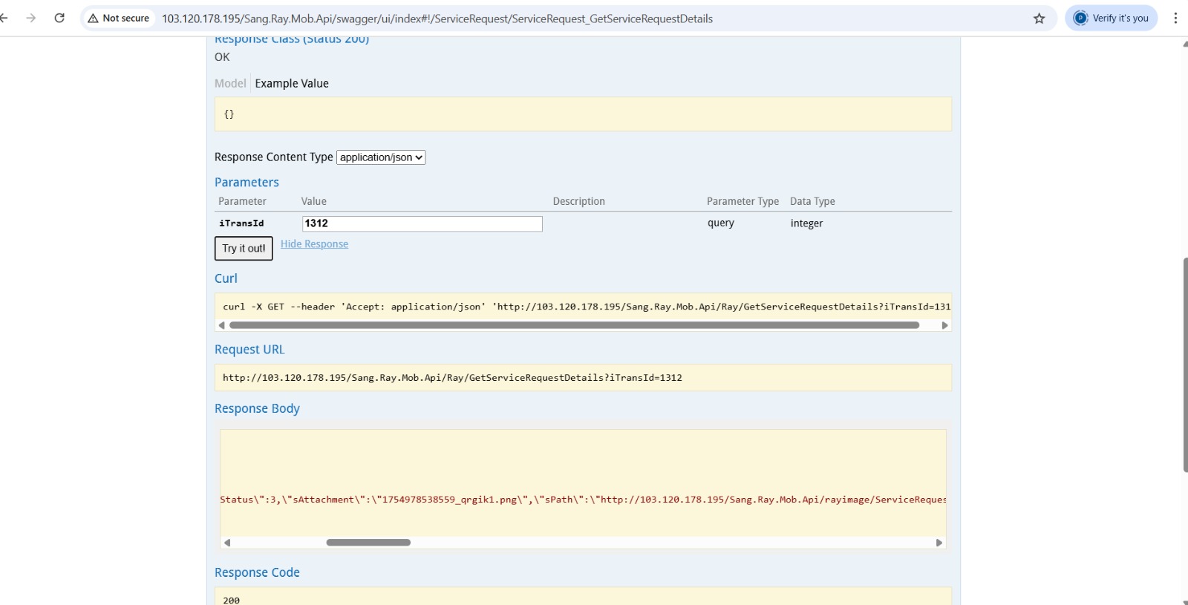Bookmark this page with the star icon
This screenshot has height=605, width=1188.
coord(1039,19)
